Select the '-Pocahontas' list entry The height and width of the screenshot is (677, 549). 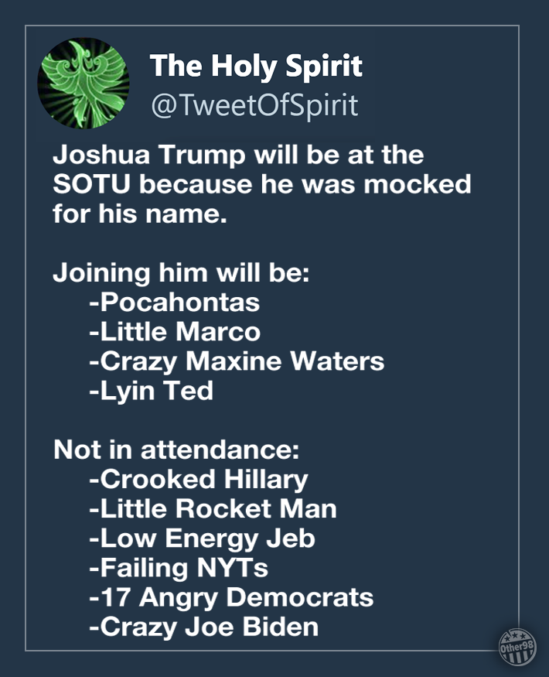point(175,302)
